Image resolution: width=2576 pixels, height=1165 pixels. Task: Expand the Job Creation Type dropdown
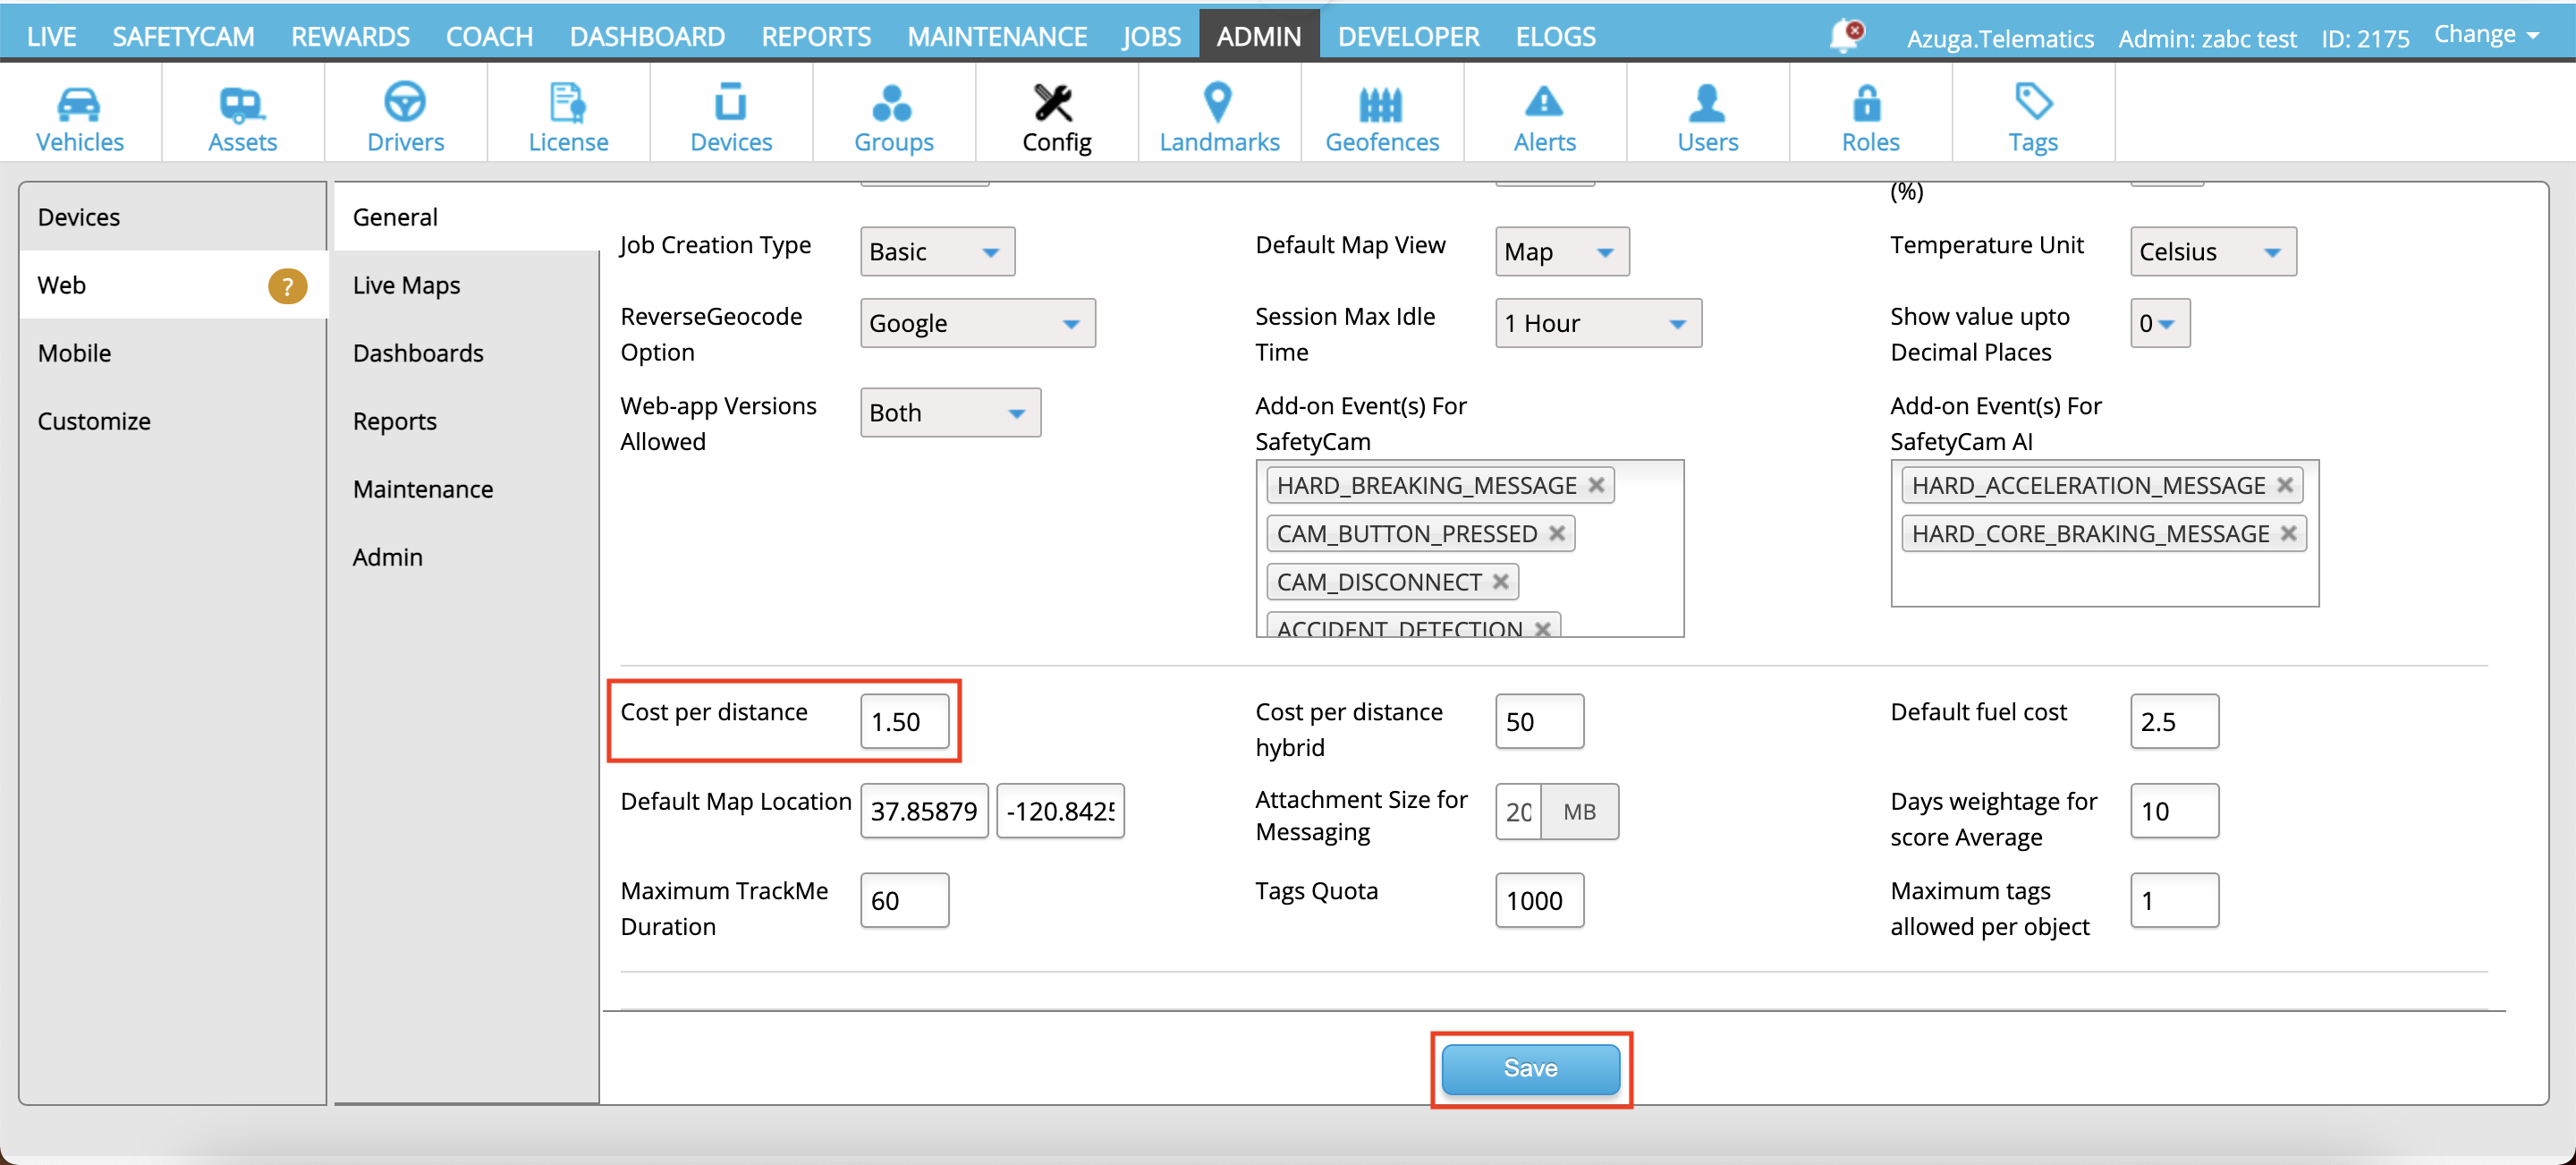pos(937,252)
